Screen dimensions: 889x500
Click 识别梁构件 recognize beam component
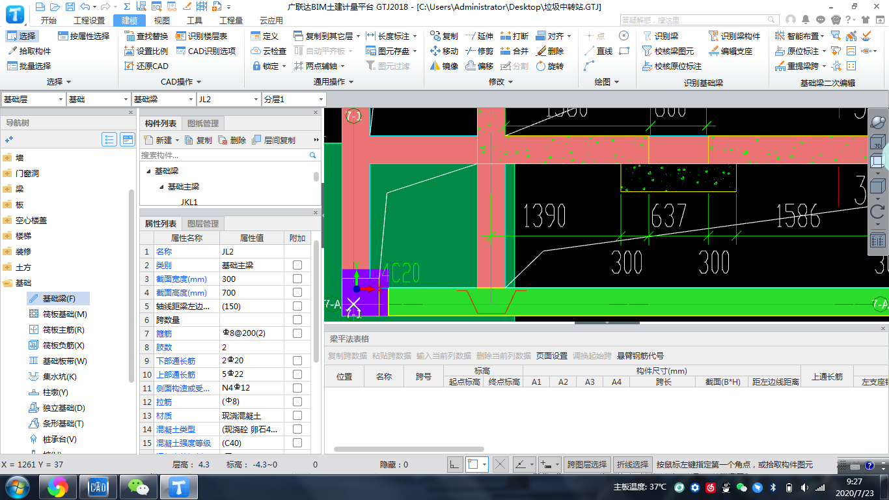[x=734, y=36]
